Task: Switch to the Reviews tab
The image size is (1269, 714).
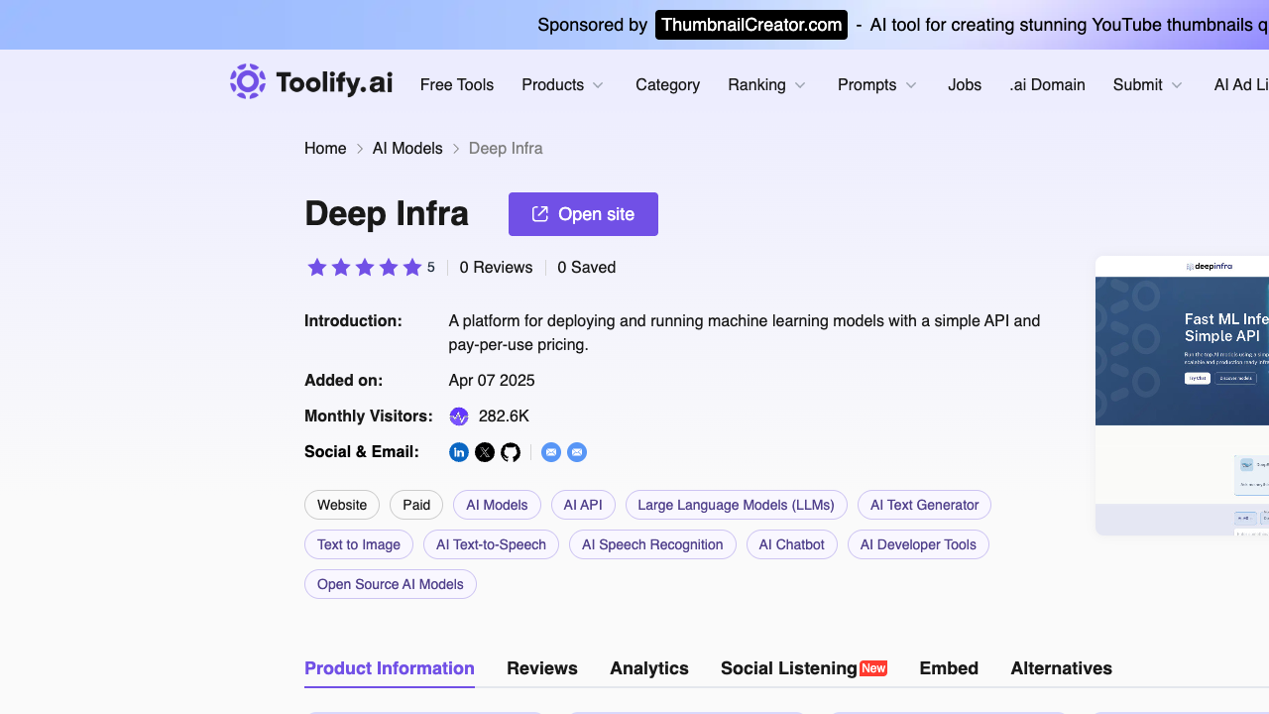Action: [542, 668]
